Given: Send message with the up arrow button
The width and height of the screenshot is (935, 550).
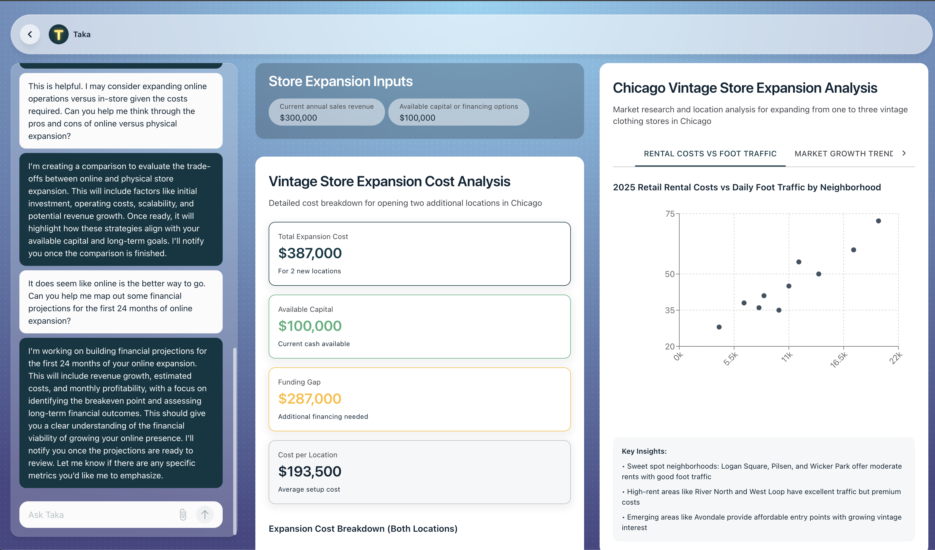Looking at the screenshot, I should click(205, 514).
